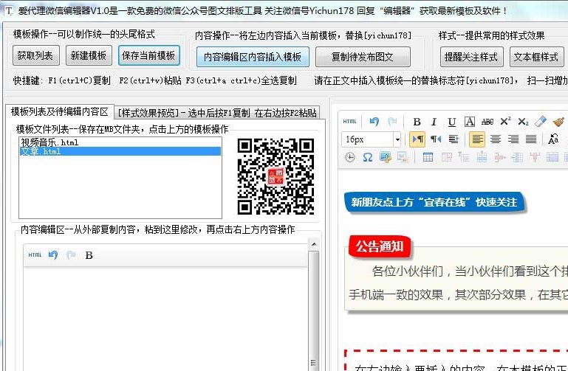Click 复制待发布图文 button
Viewport: 568px width, 371px height.
tap(363, 57)
